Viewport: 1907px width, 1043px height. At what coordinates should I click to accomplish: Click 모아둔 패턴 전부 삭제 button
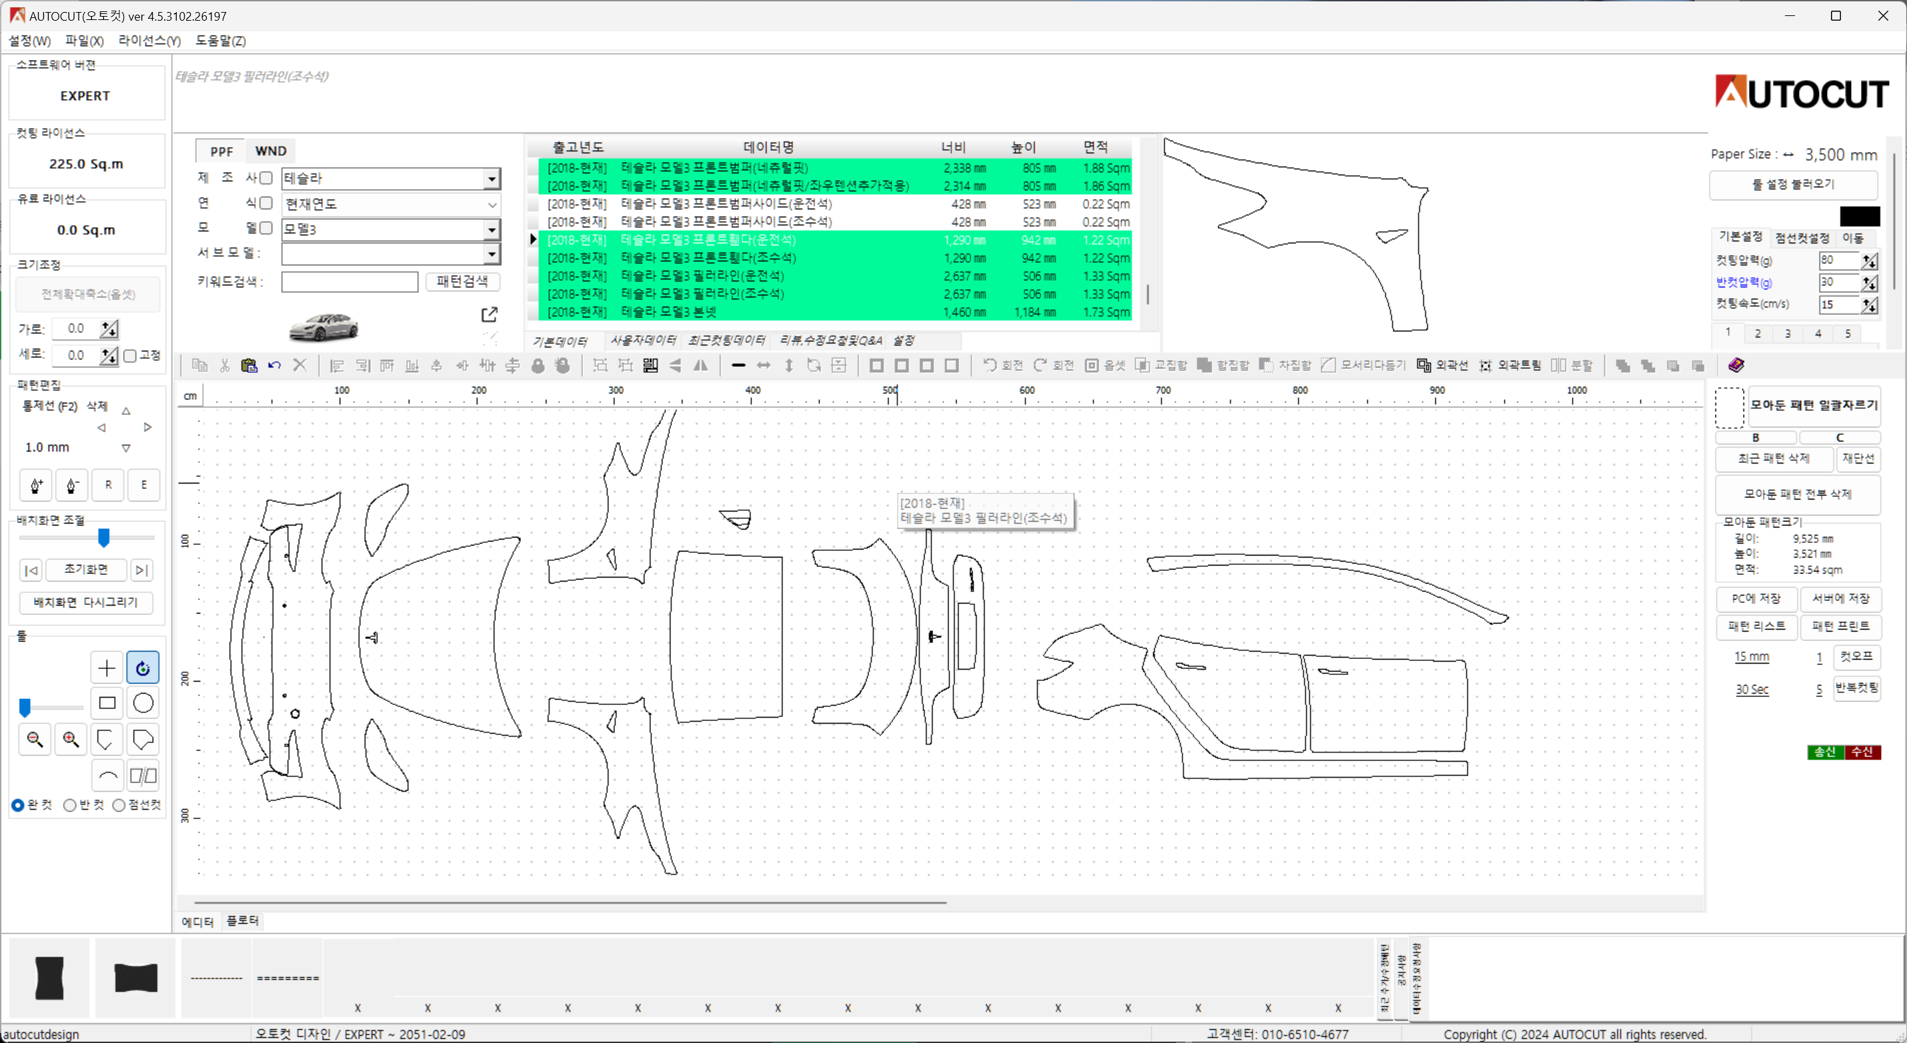pos(1798,494)
